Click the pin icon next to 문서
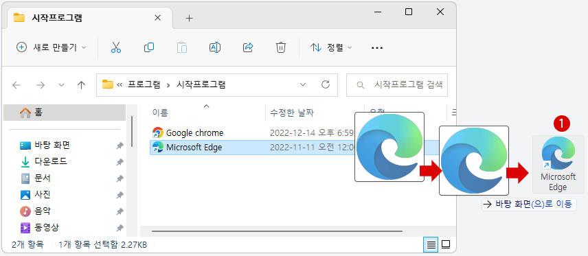588x256 pixels. click(x=120, y=178)
